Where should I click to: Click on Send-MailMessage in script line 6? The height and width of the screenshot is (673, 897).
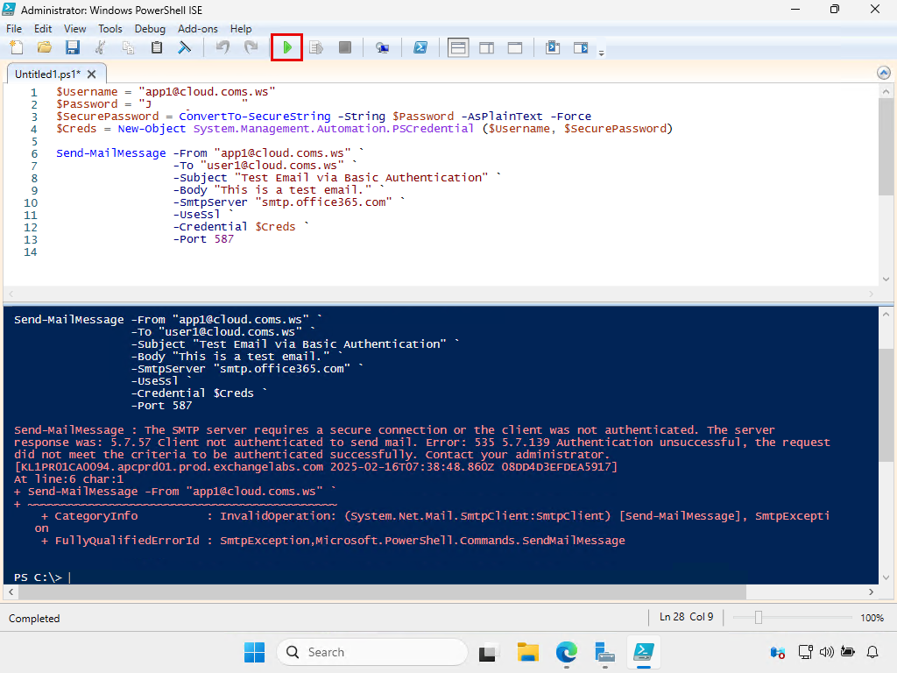pyautogui.click(x=111, y=152)
